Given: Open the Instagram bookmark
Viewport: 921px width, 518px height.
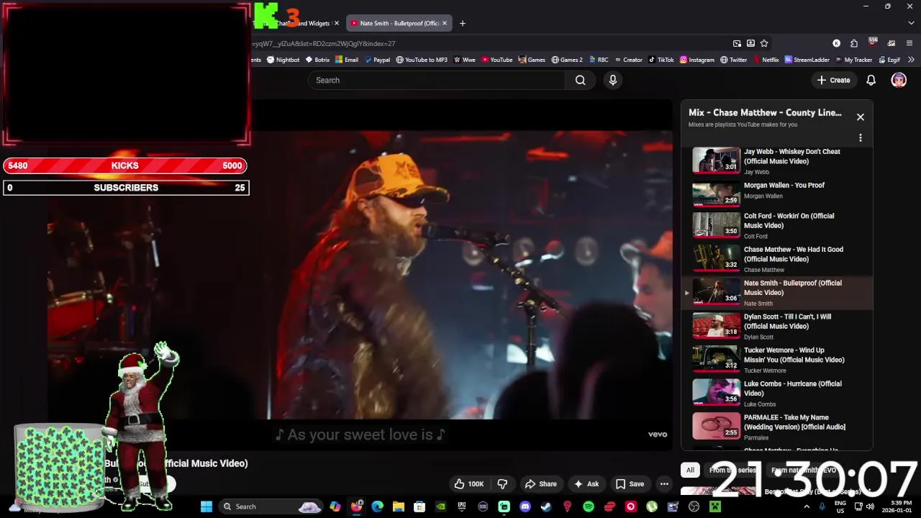Looking at the screenshot, I should [697, 60].
